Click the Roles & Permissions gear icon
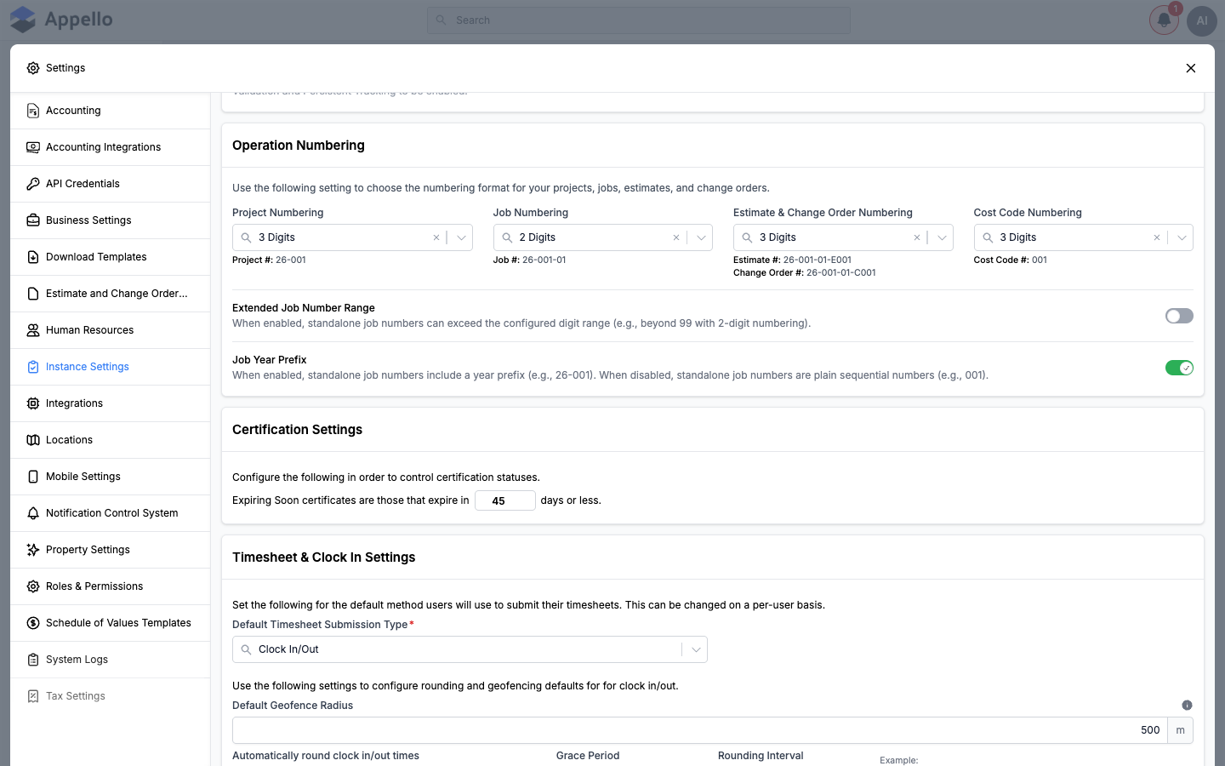This screenshot has width=1225, height=766. tap(33, 586)
